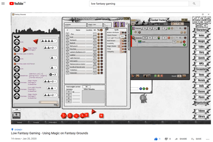
Task: Open the CAL calendar shortcut
Action: coord(208,18)
